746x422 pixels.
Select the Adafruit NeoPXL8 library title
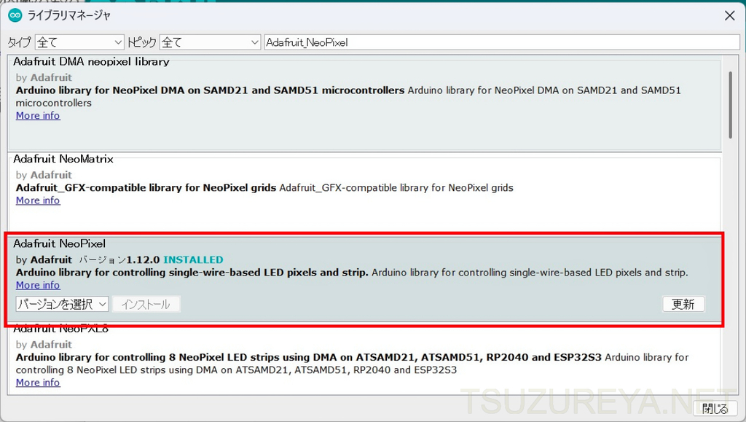[x=61, y=329]
